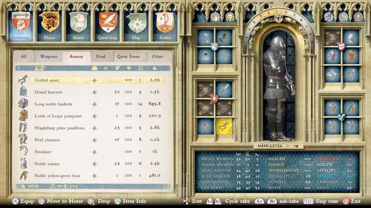Viewport: 371px width, 208px height.
Task: Click the NOURISHMENT stat label
Action: pos(283,170)
